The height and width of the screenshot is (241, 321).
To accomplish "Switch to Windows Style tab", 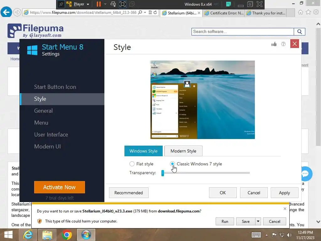I will click(144, 151).
